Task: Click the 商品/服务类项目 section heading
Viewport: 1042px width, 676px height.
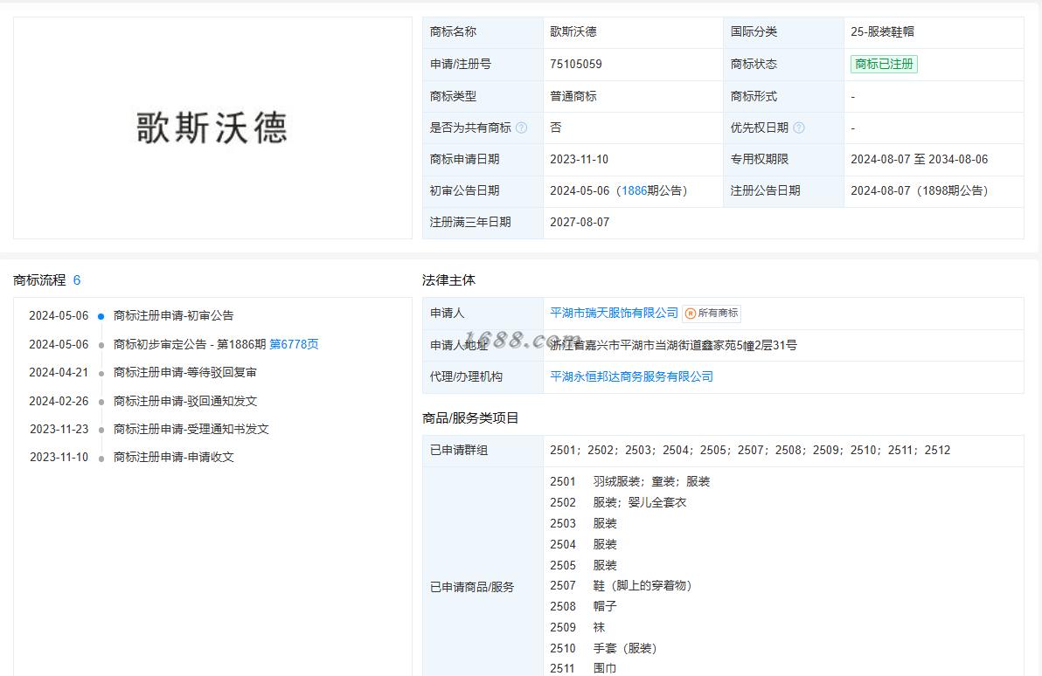Action: tap(469, 418)
